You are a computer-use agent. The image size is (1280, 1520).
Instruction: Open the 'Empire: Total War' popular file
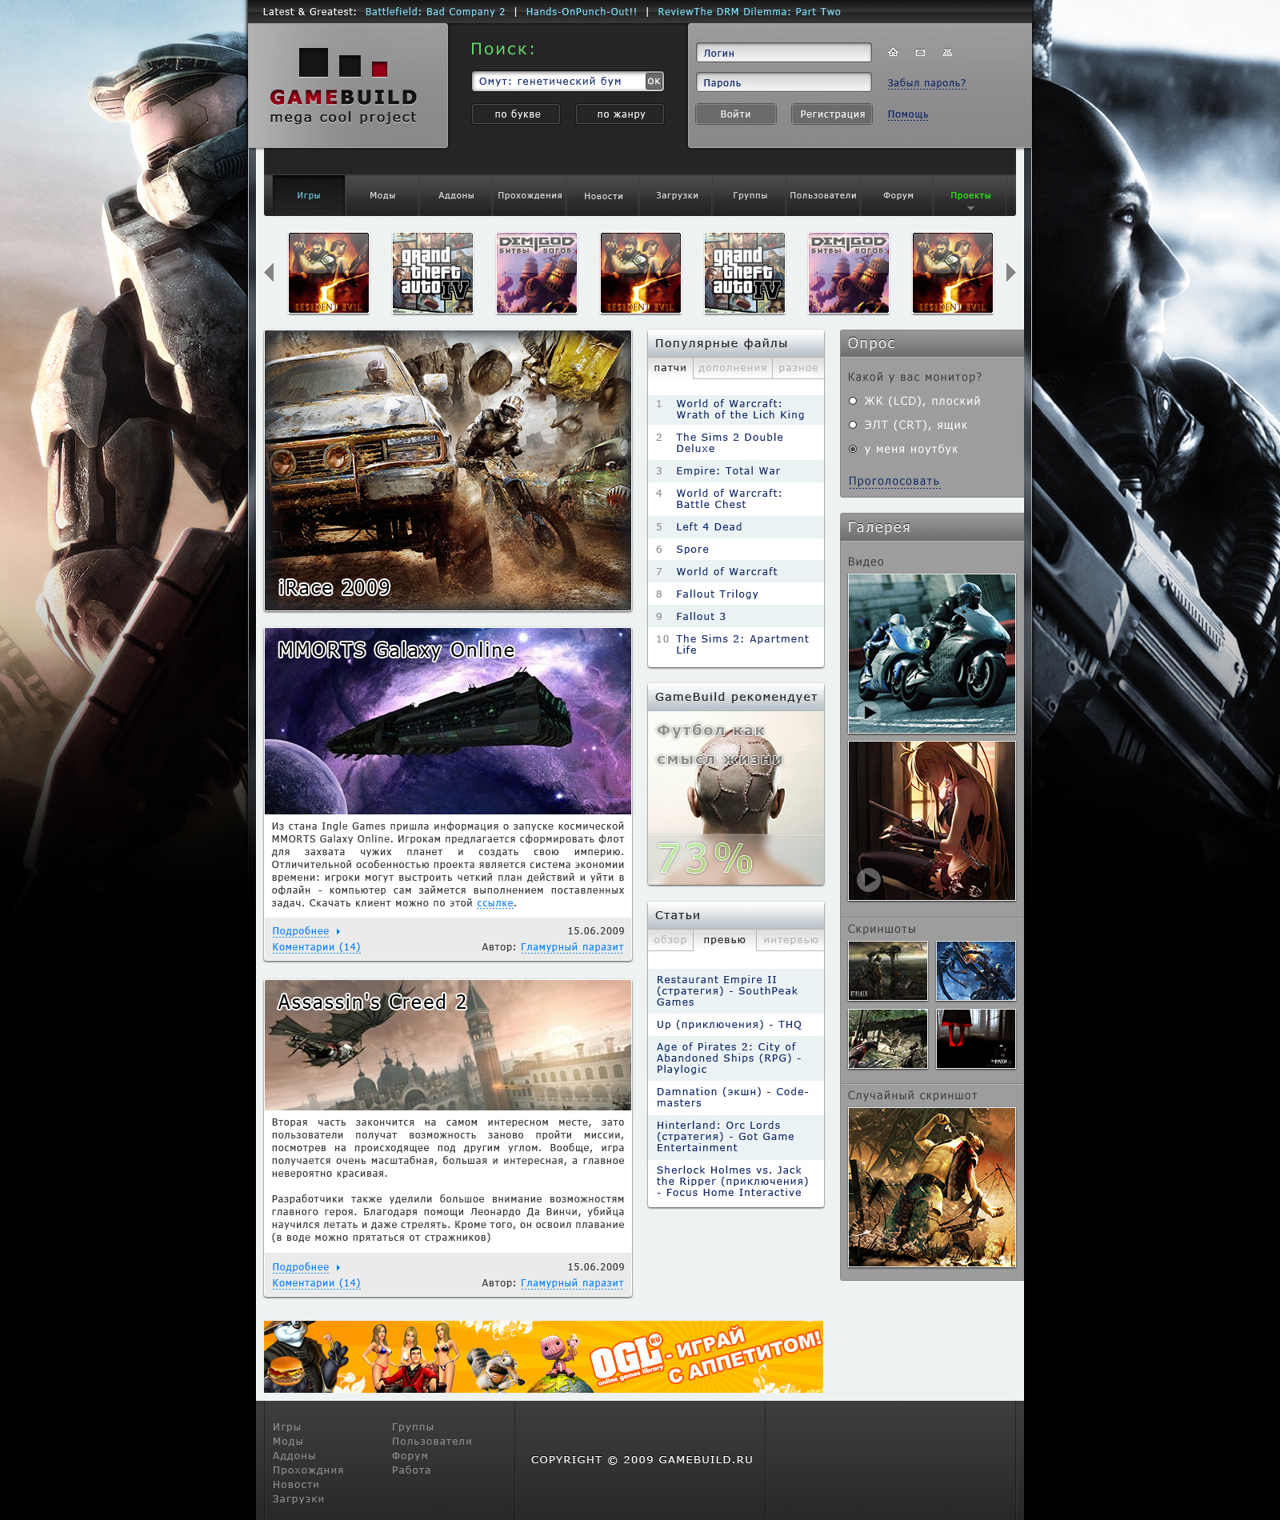(x=728, y=471)
